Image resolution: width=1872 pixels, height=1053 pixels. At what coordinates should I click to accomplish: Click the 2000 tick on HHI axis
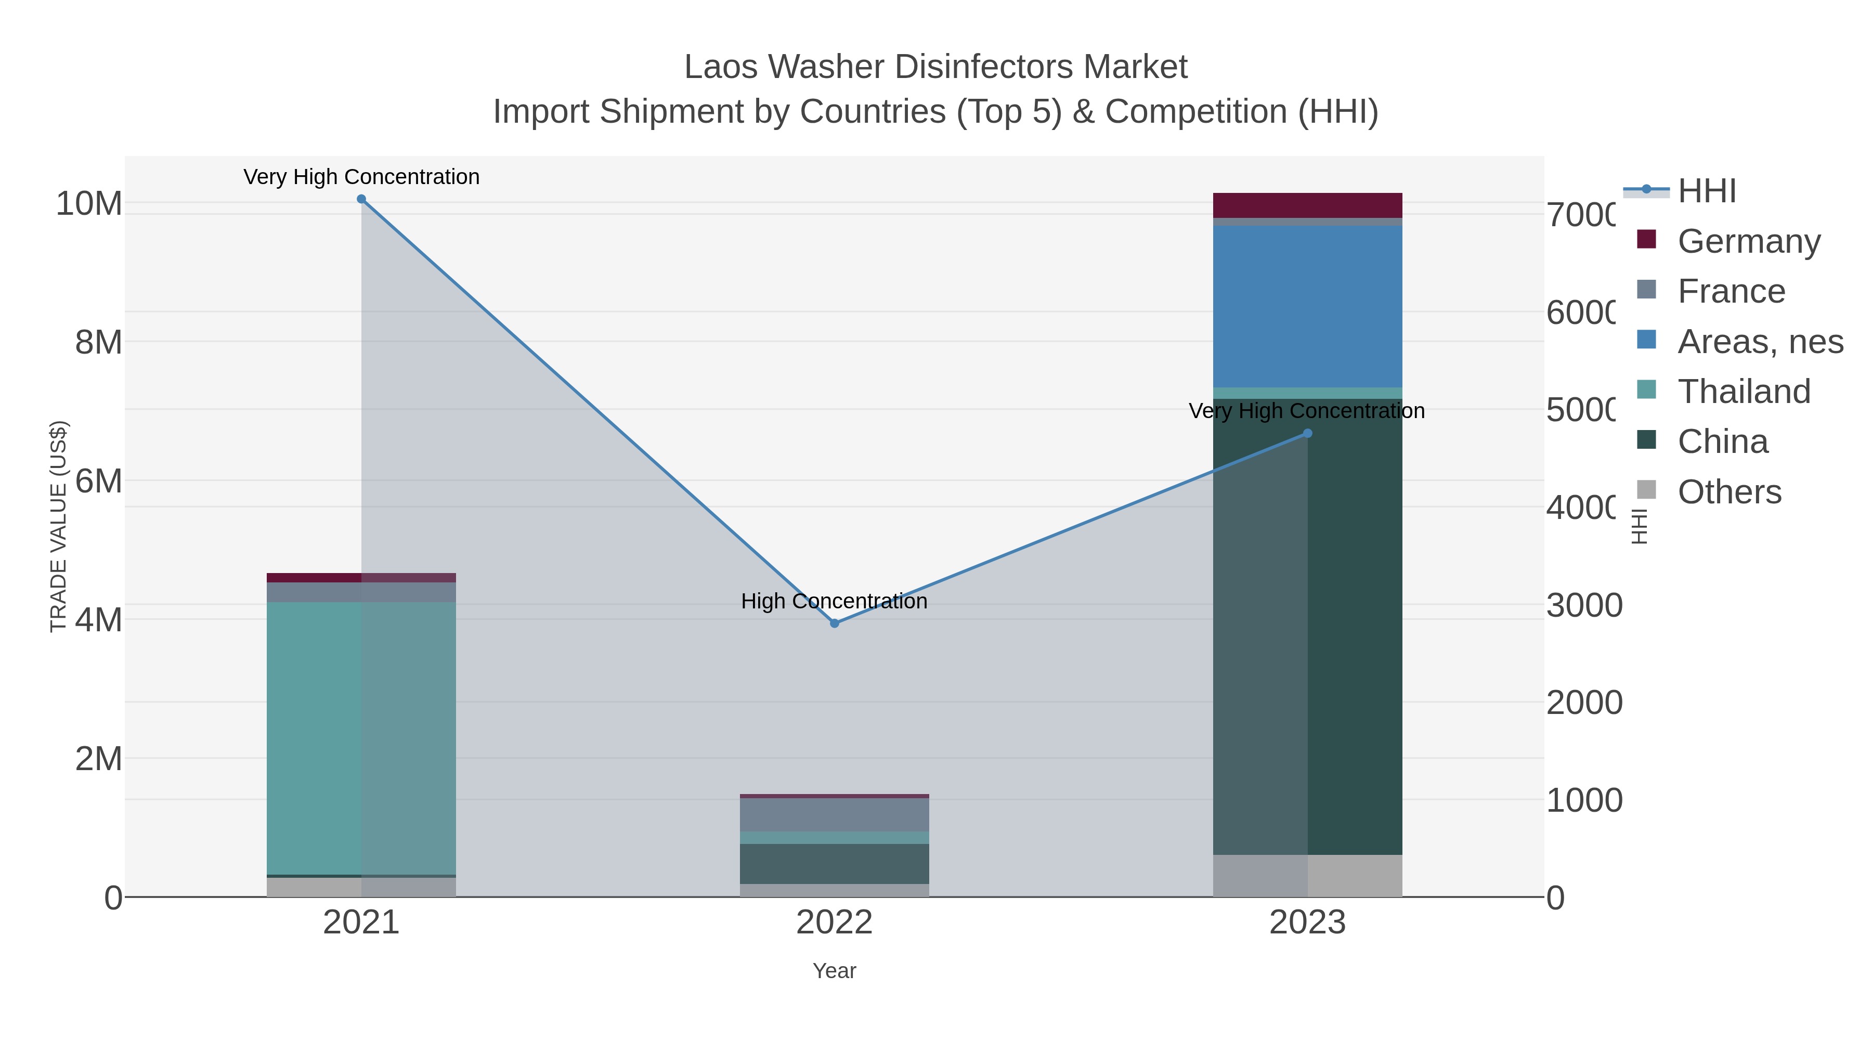point(1584,703)
